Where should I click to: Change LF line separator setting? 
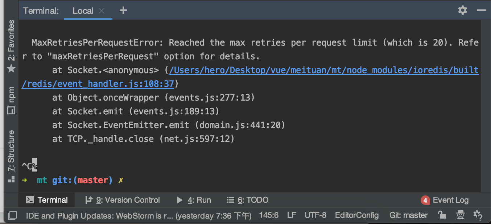click(x=292, y=215)
